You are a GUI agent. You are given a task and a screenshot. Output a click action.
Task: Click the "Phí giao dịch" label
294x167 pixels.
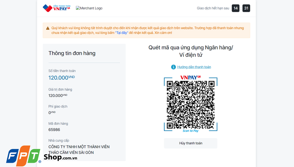(58, 106)
